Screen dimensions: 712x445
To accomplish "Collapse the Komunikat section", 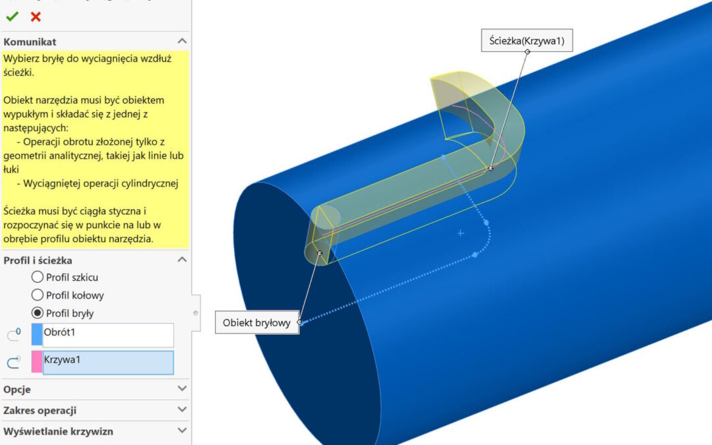I will (182, 42).
